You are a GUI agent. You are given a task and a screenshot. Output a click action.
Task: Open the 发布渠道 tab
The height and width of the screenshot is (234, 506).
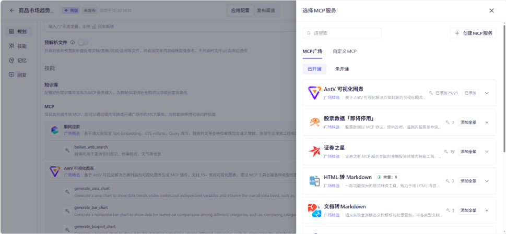point(266,10)
